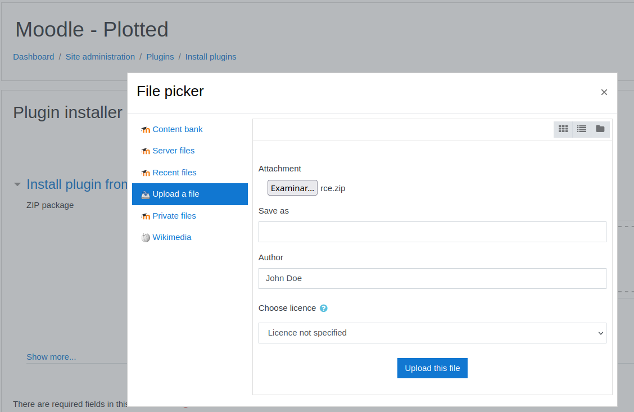Click Upload this file button

tap(432, 368)
